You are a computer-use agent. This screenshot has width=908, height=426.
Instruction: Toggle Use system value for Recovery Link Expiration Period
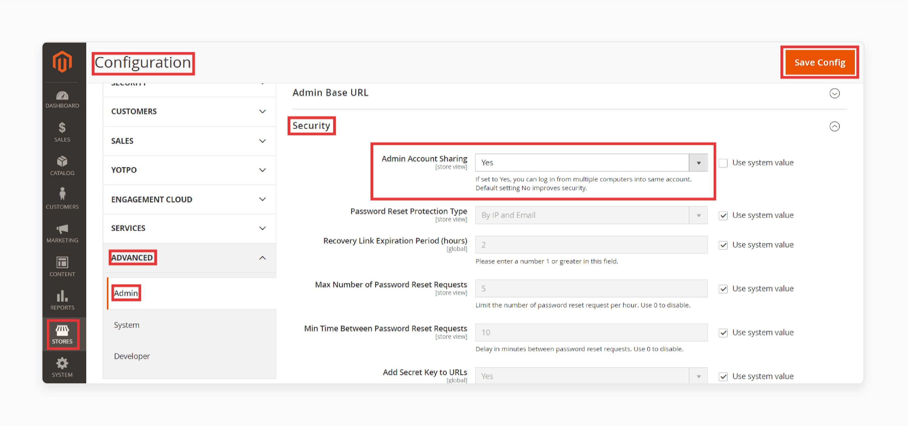(x=723, y=245)
